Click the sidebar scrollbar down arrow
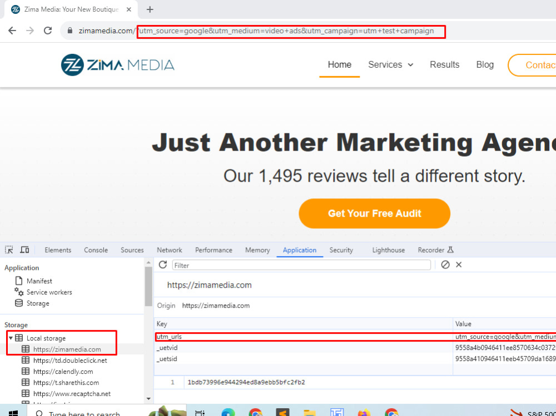Screen dimensions: 556x416 click(x=148, y=399)
